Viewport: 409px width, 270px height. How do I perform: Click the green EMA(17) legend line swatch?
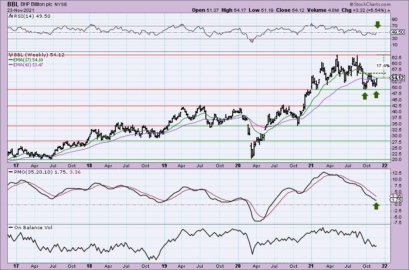[x=11, y=60]
